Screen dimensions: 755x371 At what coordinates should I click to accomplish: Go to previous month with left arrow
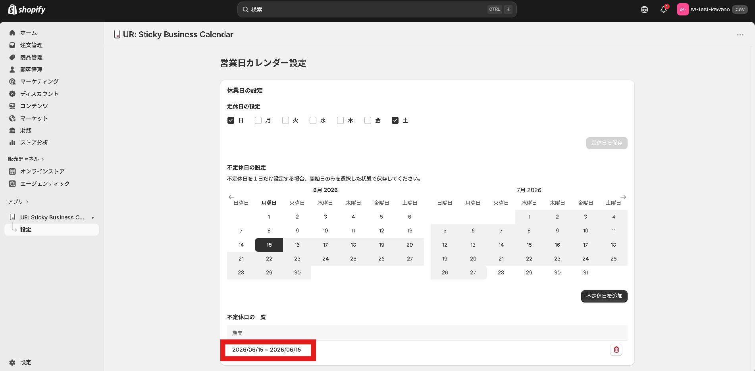click(231, 197)
